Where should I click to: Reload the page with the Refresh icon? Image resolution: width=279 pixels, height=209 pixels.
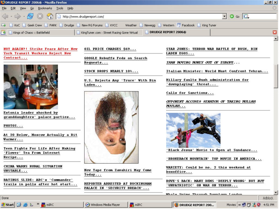point(30,16)
